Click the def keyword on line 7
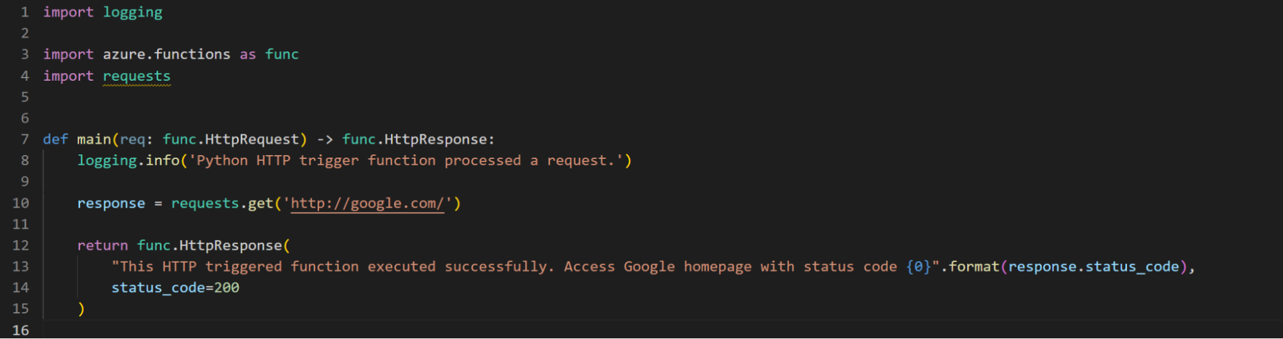The image size is (1283, 339). (55, 140)
